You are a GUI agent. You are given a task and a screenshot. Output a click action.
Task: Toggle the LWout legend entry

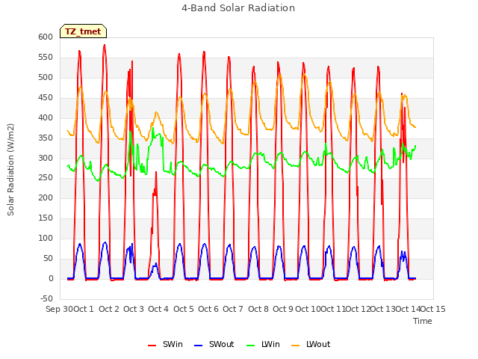pos(311,344)
